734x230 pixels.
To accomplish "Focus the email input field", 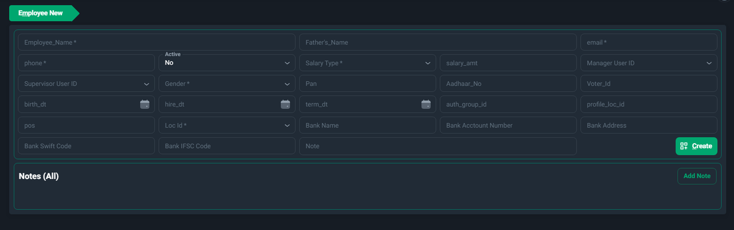I will (x=649, y=42).
